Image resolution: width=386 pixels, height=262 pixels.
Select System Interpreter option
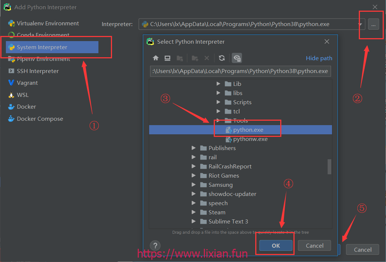point(52,47)
